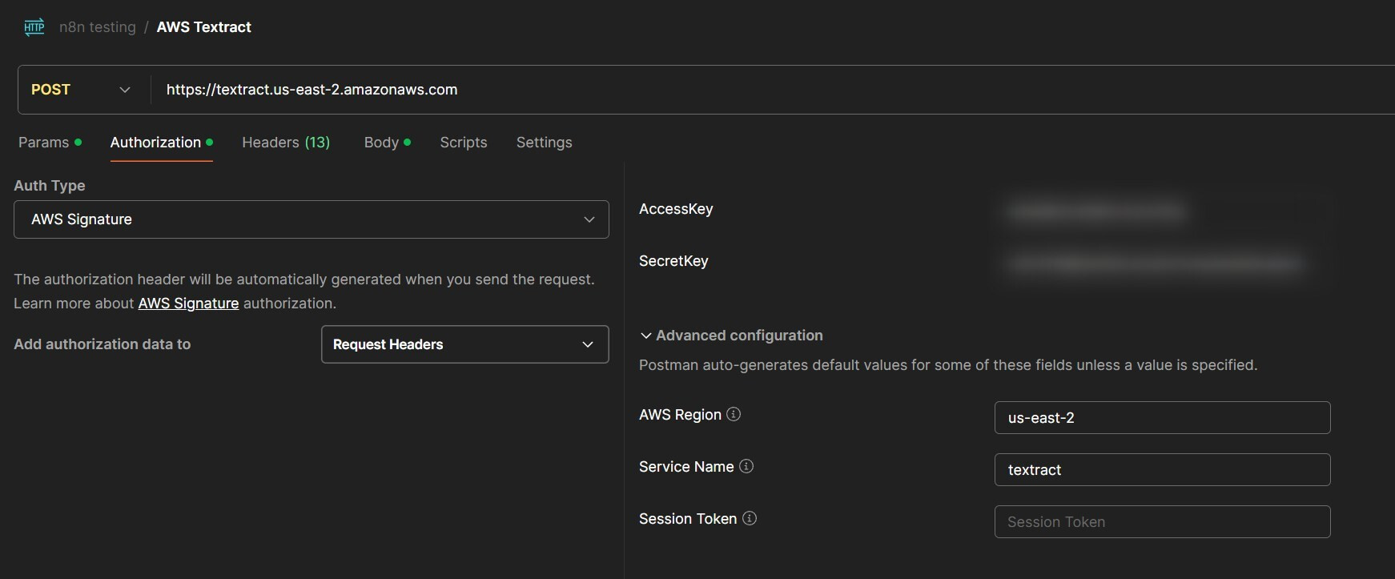1395x579 pixels.
Task: Click the AccessKey input field
Action: click(x=1163, y=211)
